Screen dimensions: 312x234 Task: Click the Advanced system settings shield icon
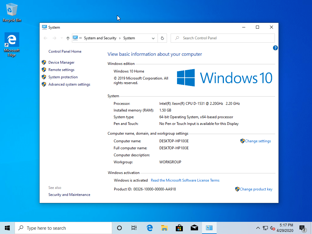point(44,85)
